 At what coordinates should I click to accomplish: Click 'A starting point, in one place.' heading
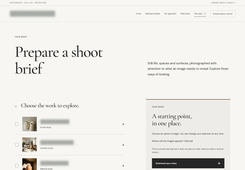coord(172,120)
